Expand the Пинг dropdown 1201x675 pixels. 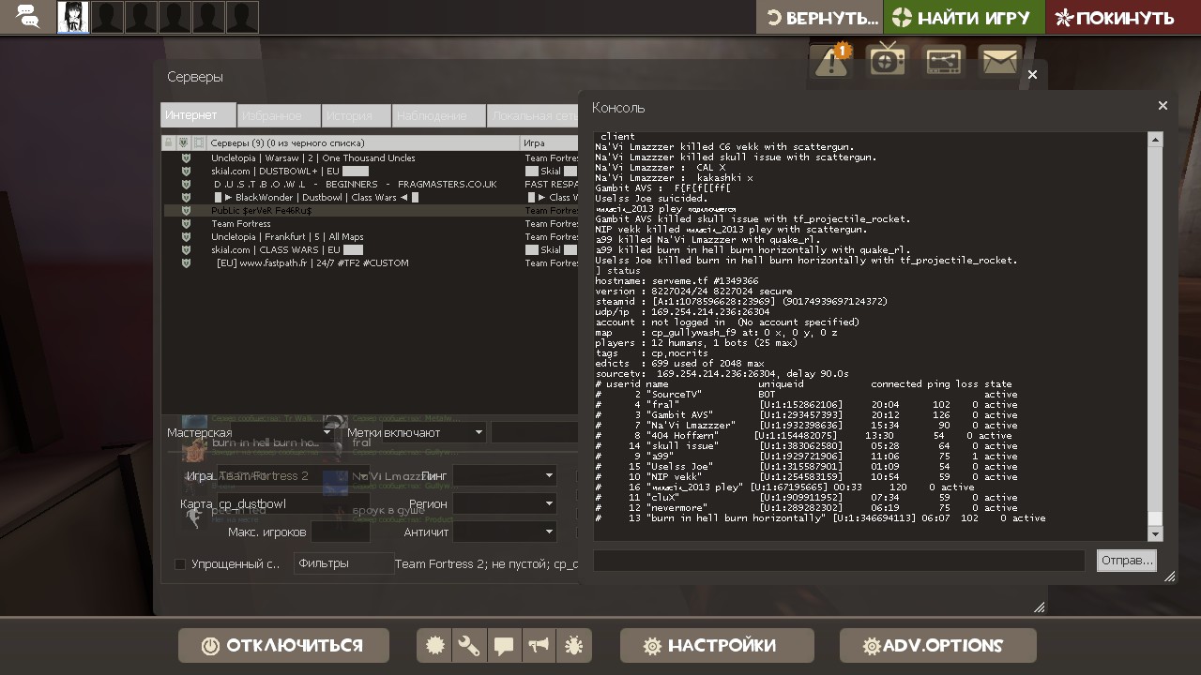pos(505,475)
